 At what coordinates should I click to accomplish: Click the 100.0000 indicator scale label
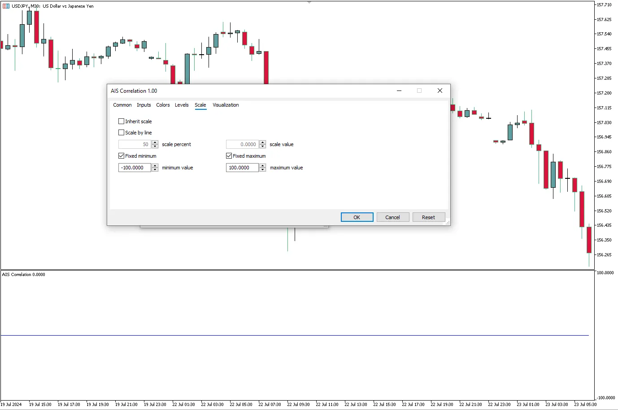605,272
